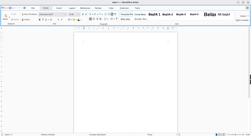Open the View tab
Screen dimensions: 251x136
pyautogui.click(x=111, y=8)
